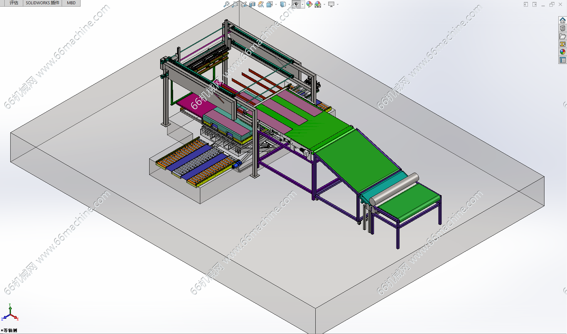Open the Dynamic Annotation Views icon
567x334 pixels.
click(261, 4)
